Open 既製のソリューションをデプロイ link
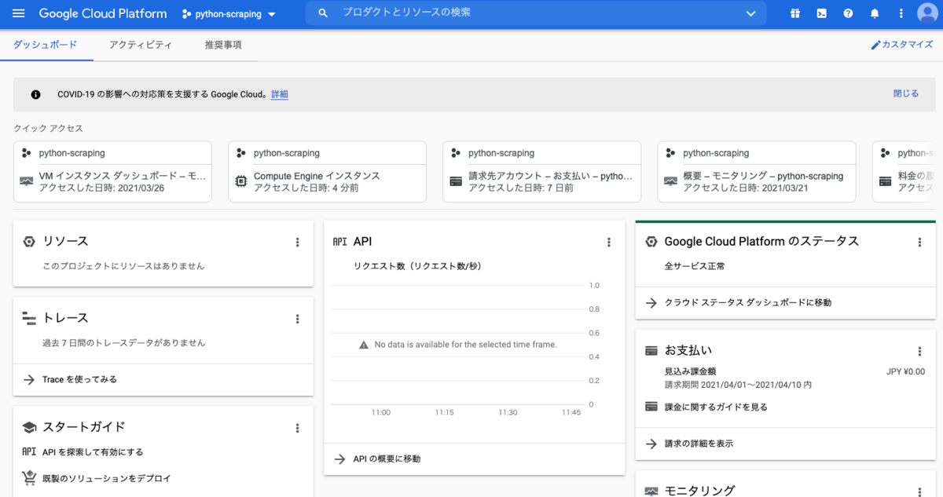This screenshot has width=943, height=497. [107, 478]
